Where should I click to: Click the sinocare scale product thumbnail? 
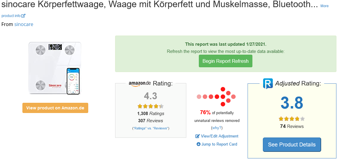click(x=55, y=68)
